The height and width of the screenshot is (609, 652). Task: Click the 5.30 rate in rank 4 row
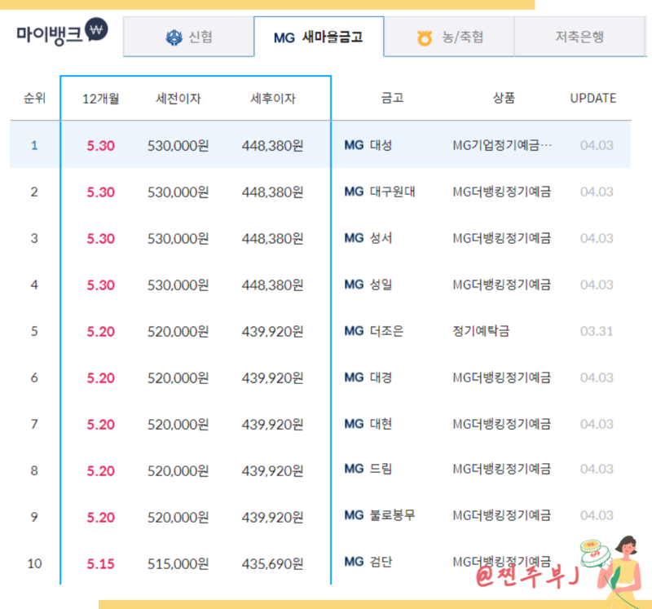100,285
